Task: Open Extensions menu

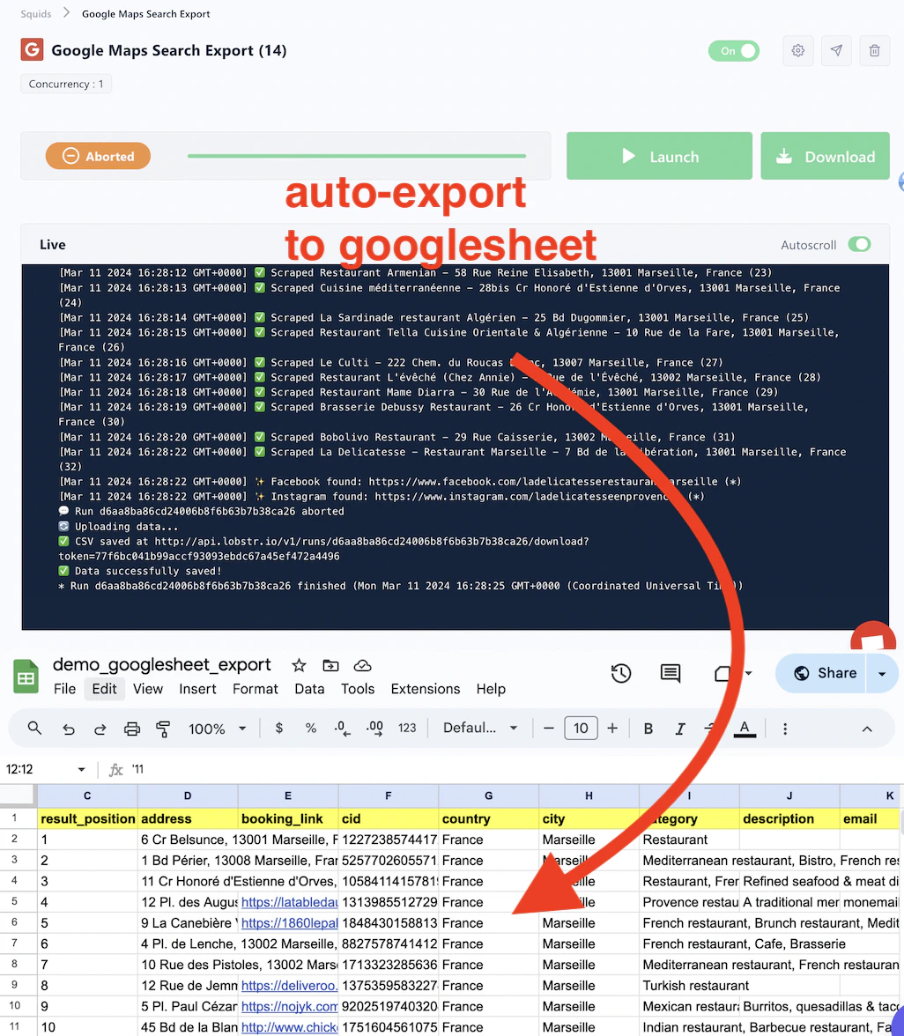Action: tap(426, 689)
